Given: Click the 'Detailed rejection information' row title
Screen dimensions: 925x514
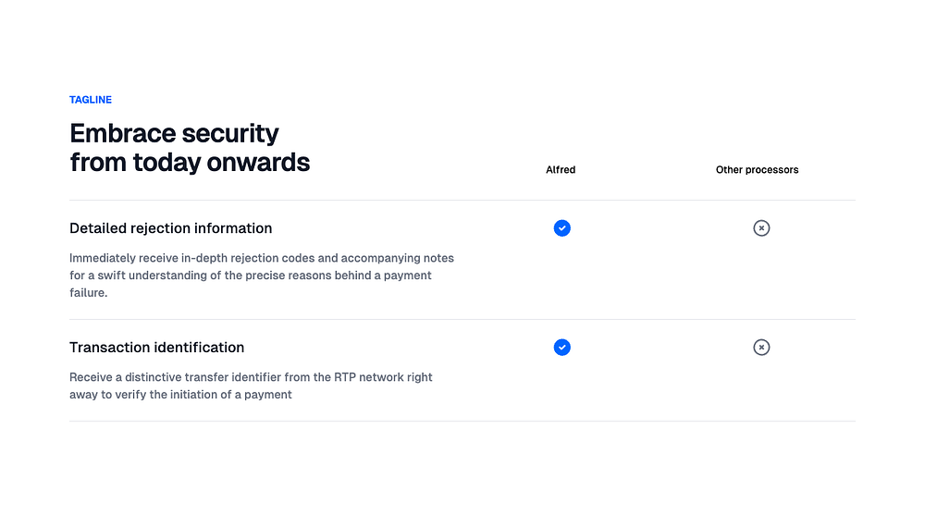Looking at the screenshot, I should tap(170, 228).
